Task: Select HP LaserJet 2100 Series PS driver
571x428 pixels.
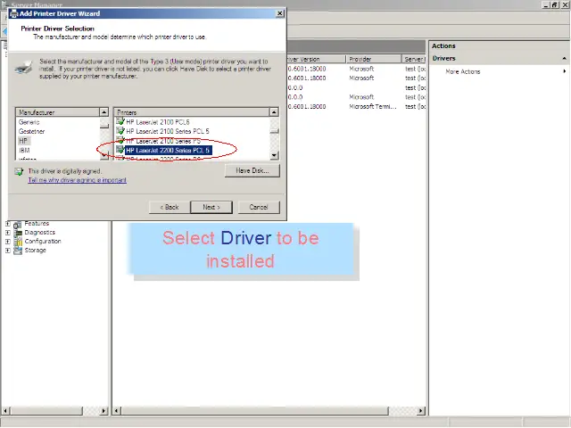Action: pos(163,141)
